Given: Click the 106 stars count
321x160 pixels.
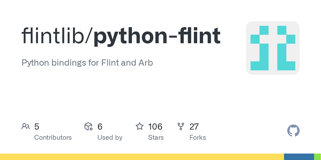Looking at the screenshot, I should (155, 127).
